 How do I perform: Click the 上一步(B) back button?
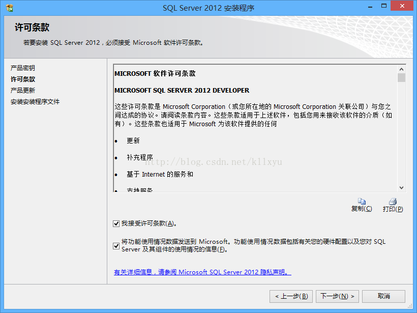[291, 296]
